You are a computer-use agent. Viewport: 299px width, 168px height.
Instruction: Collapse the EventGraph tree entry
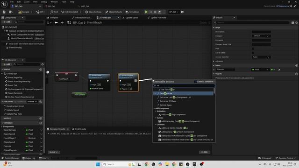[x=2, y=74]
